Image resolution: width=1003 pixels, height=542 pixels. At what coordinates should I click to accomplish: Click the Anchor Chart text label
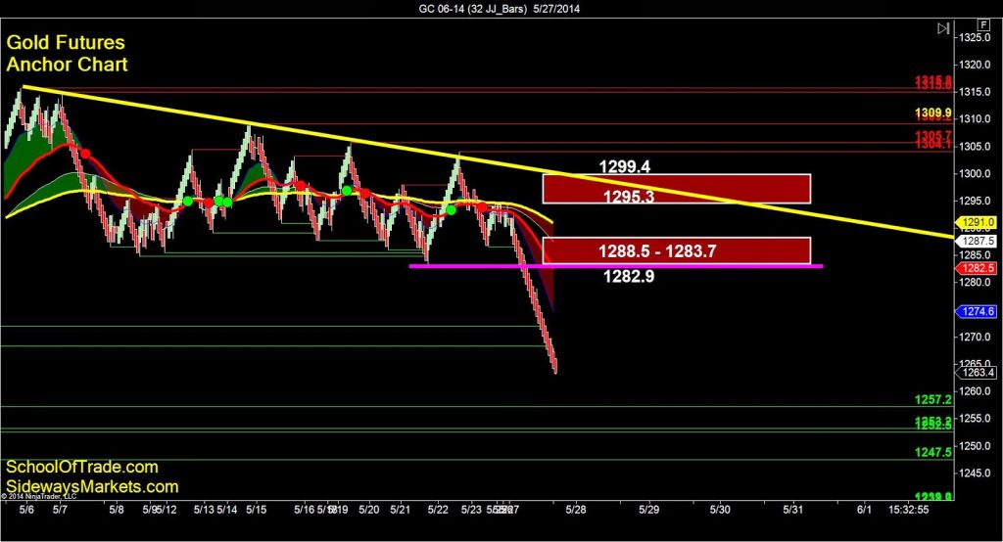point(68,65)
